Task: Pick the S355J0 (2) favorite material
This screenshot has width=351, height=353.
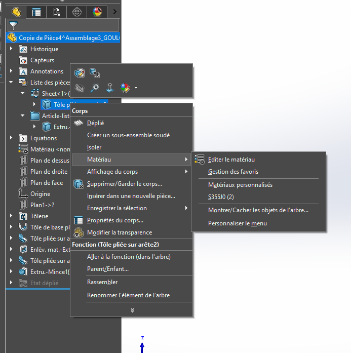Action: 221,197
